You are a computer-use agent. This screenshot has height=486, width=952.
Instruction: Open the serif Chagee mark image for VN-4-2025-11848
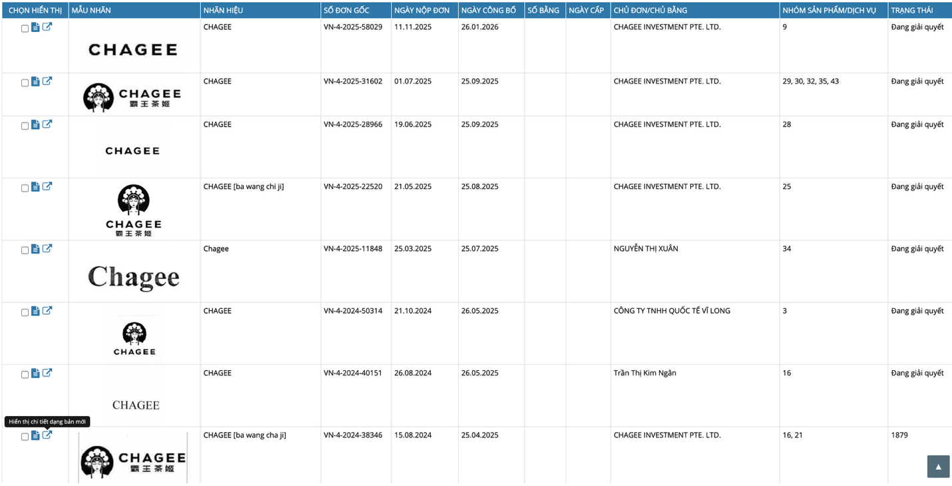[133, 276]
